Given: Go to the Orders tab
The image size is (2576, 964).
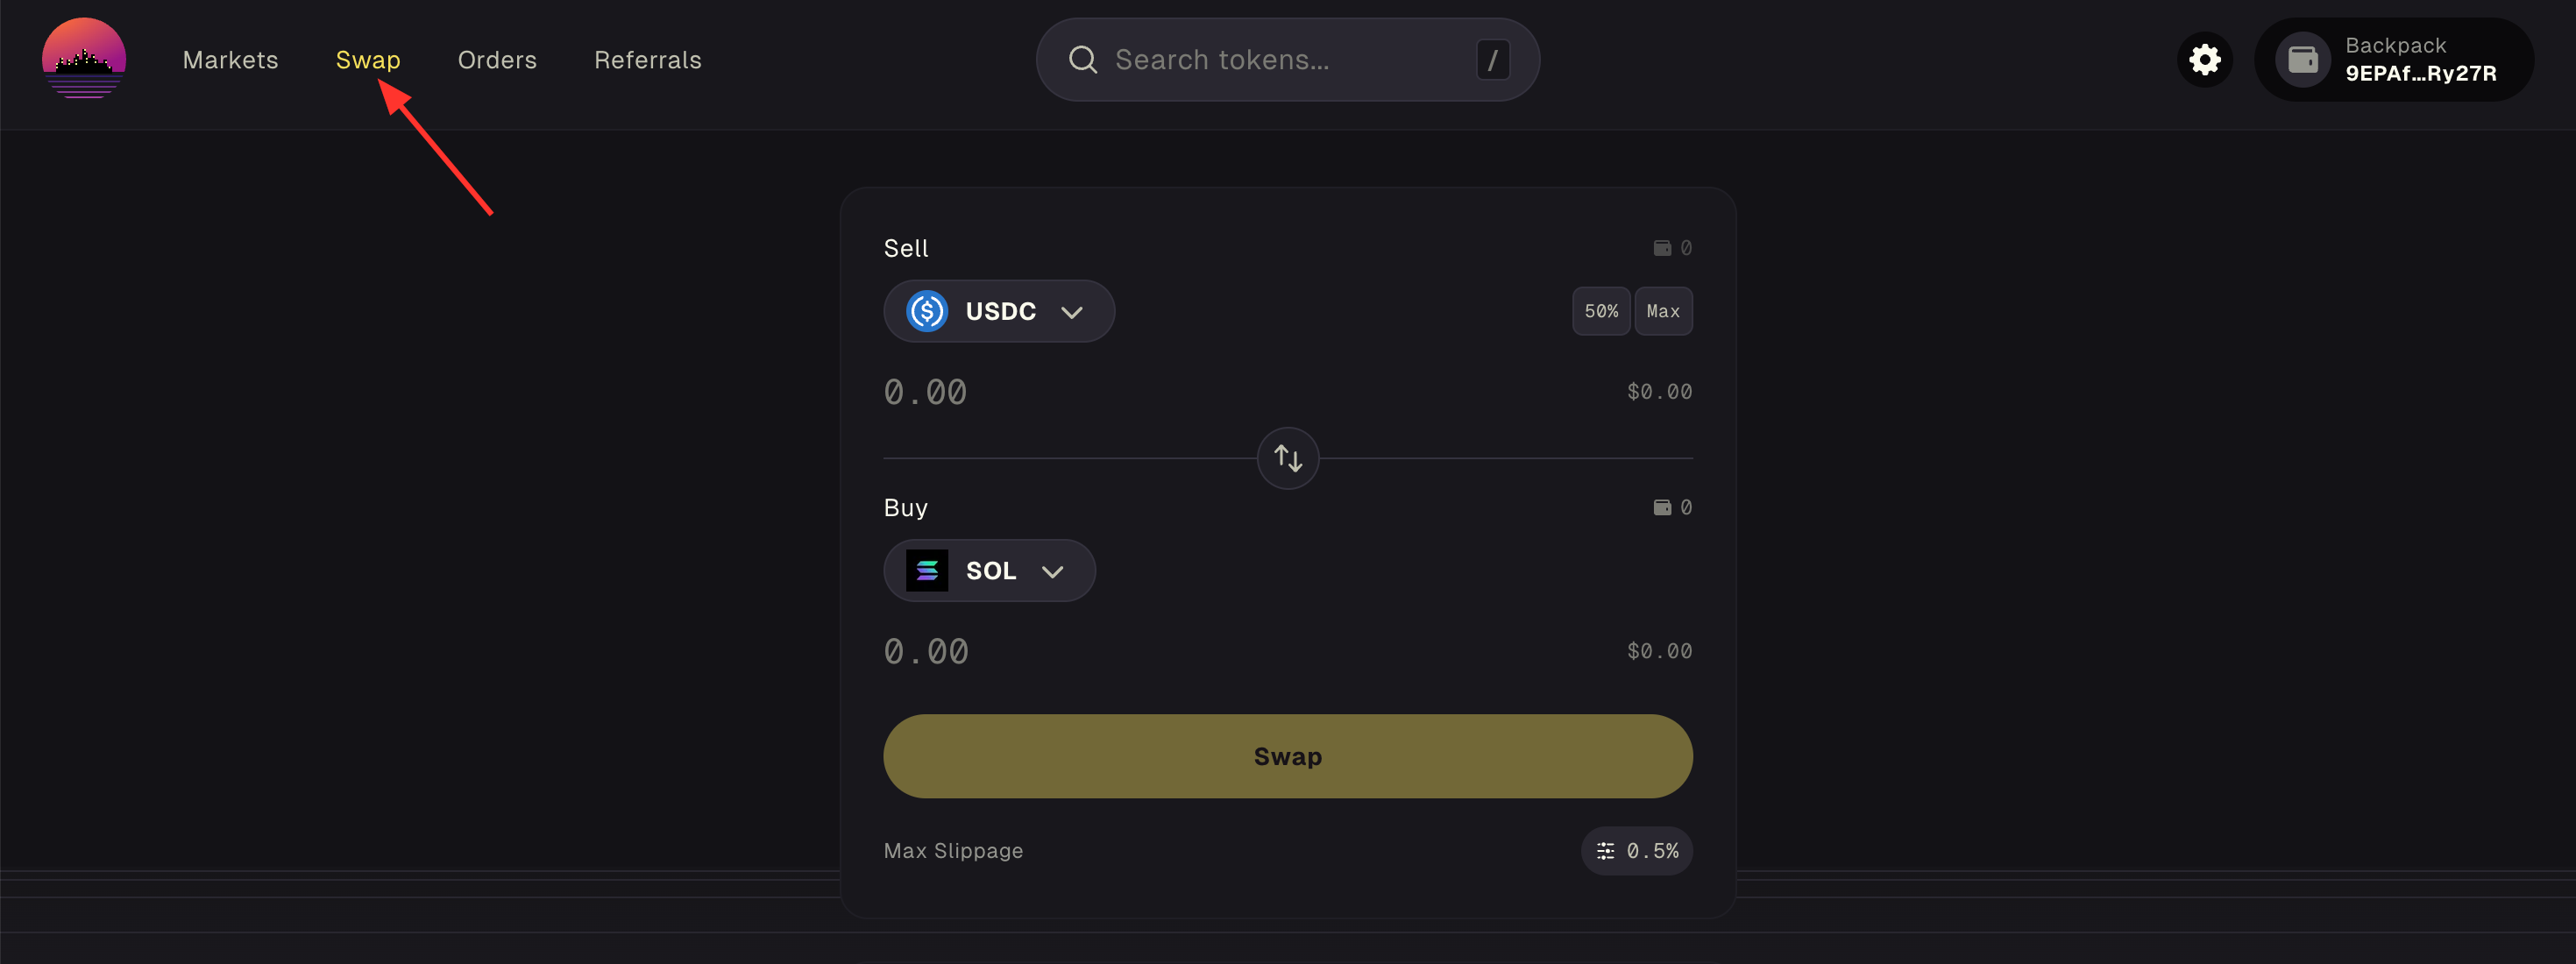Looking at the screenshot, I should click(497, 60).
